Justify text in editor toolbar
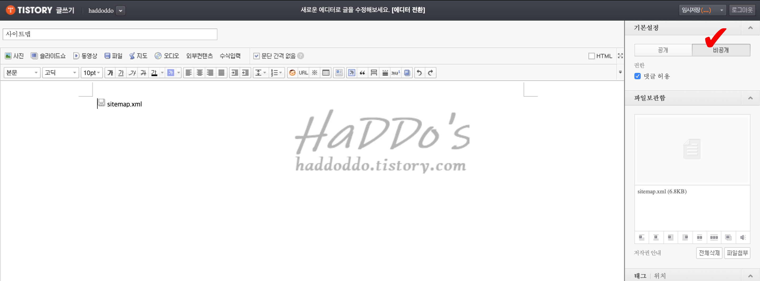Viewport: 760px width, 281px height. (x=221, y=73)
